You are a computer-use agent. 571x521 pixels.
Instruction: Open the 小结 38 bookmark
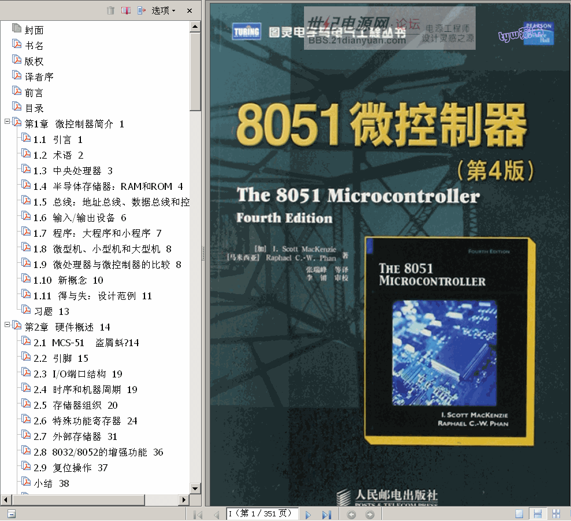(51, 483)
